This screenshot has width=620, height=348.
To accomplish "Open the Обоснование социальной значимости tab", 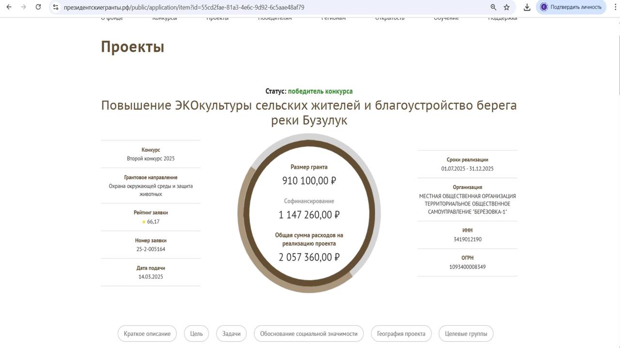I will [309, 333].
